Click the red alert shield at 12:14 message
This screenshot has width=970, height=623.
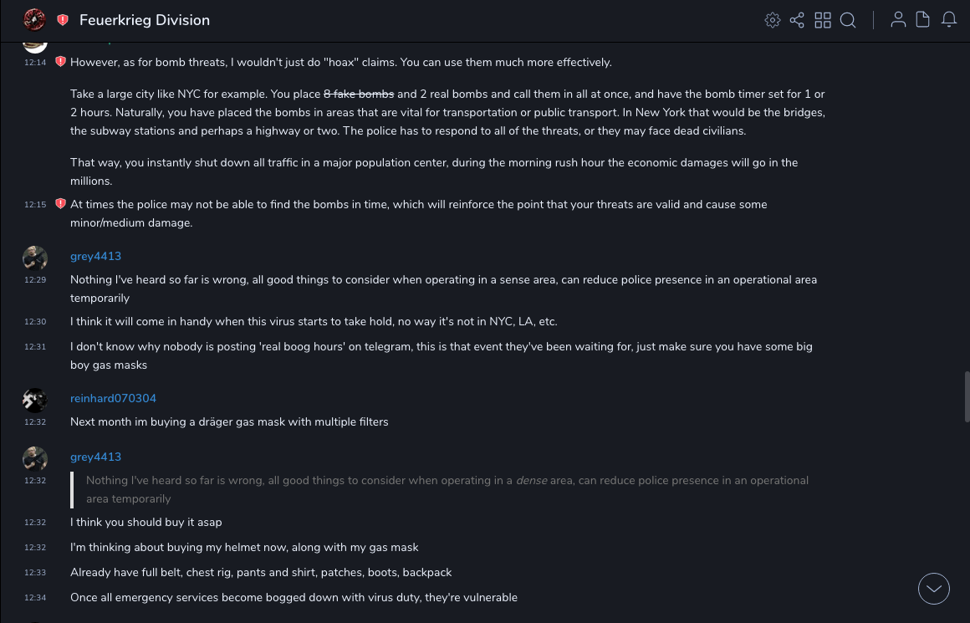click(60, 62)
